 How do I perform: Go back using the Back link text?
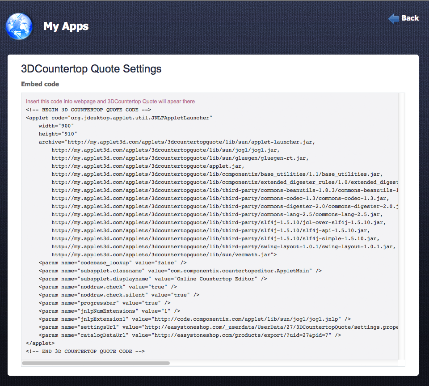(410, 18)
